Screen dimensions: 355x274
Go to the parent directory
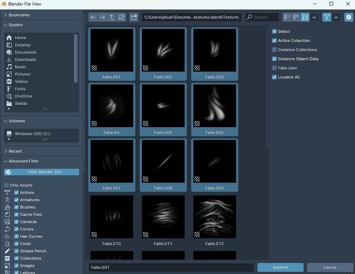pos(112,17)
